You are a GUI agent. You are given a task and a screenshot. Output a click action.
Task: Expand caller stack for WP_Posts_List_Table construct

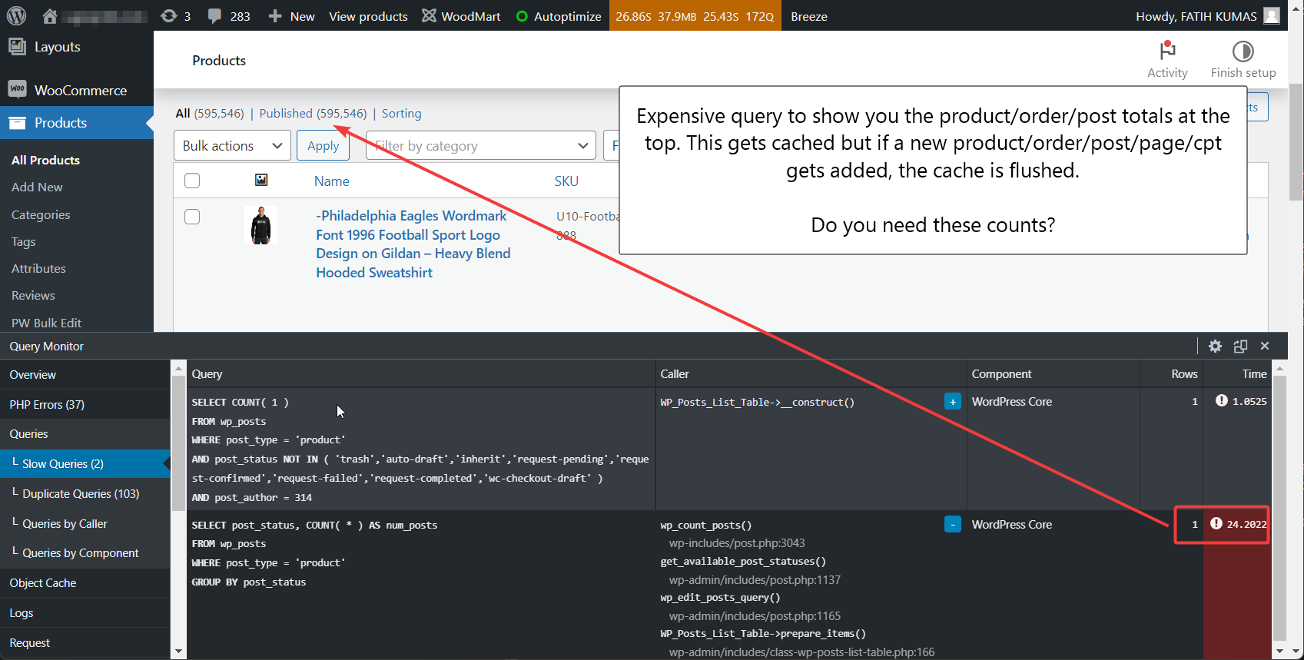pos(953,401)
